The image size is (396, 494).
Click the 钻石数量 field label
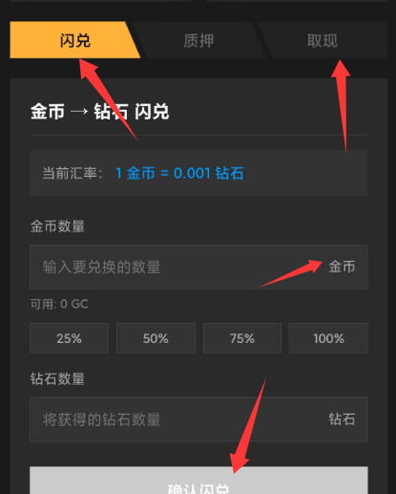coord(57,378)
